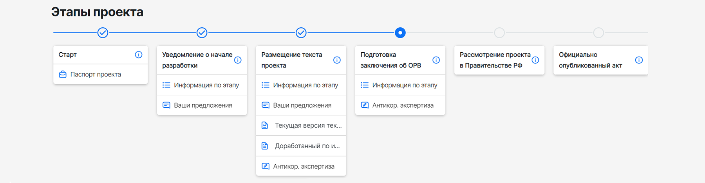Screen dimensions: 705x183
Task: Click the last inactive grey step circle
Action: [598, 33]
